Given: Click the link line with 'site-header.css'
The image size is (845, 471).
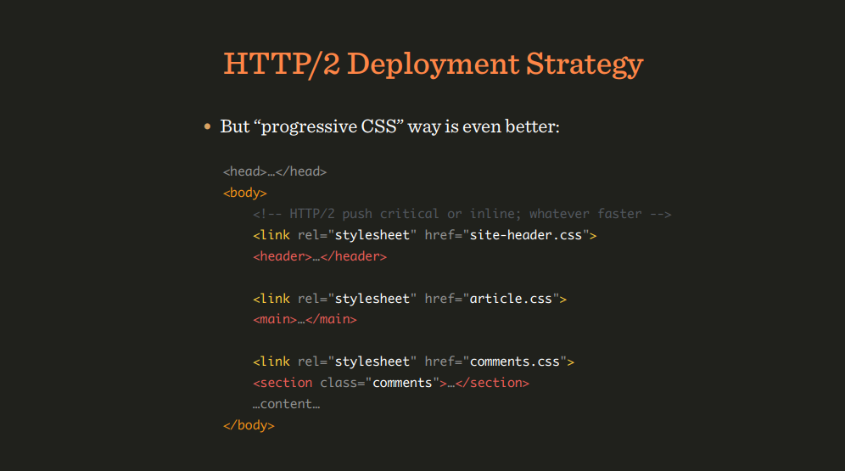Looking at the screenshot, I should coord(425,235).
